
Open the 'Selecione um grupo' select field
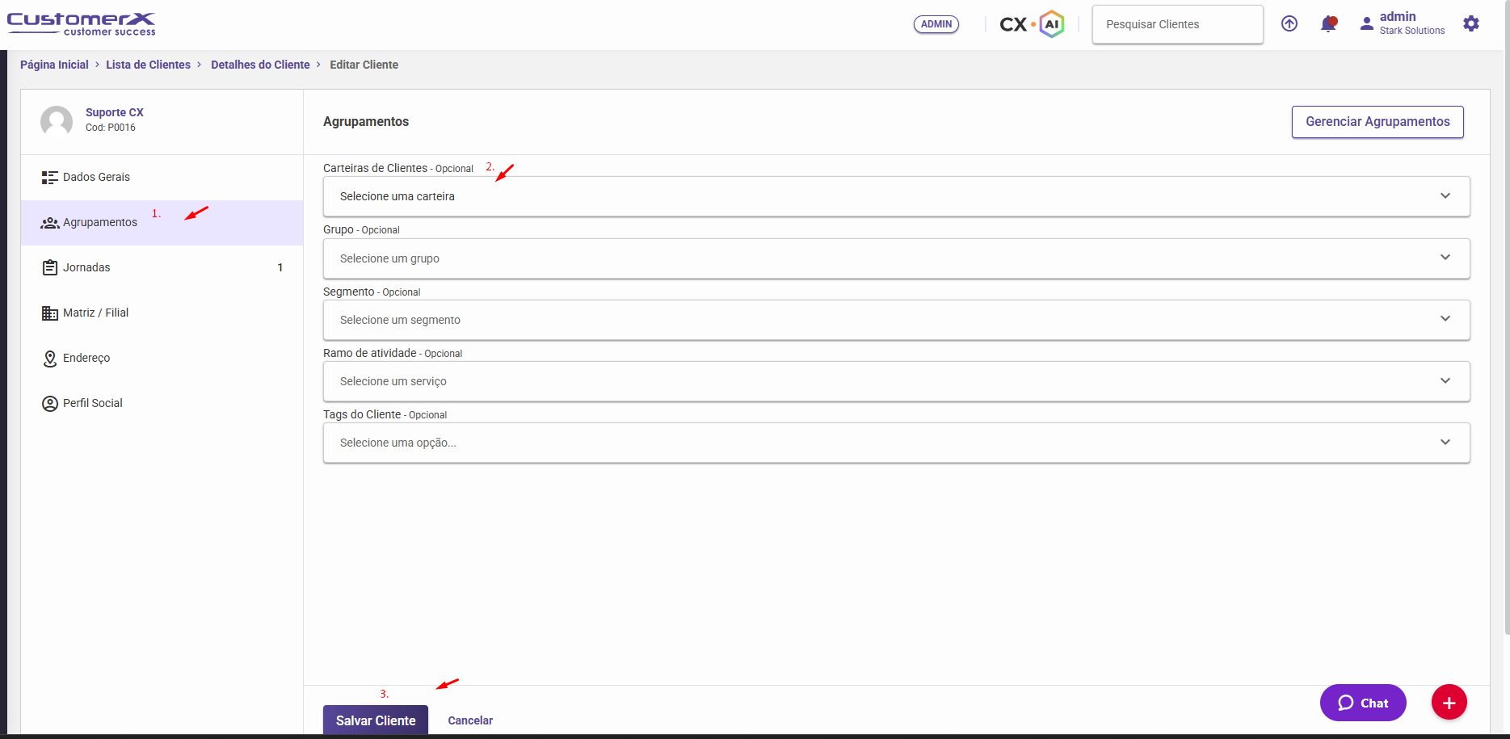pos(897,258)
